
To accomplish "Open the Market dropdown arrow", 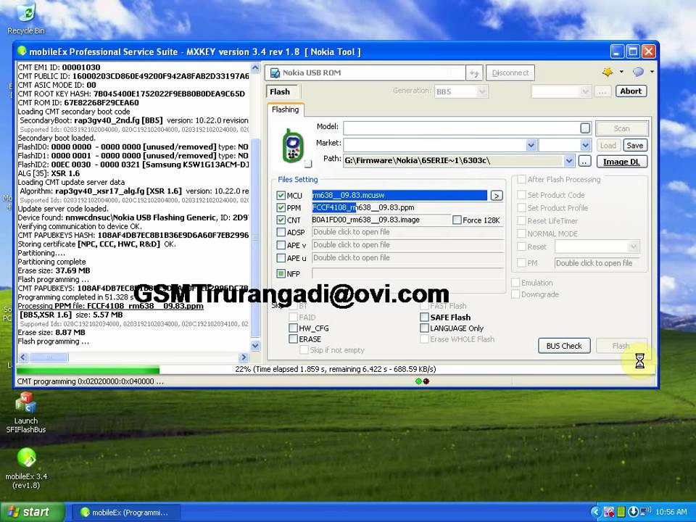I will (x=531, y=145).
